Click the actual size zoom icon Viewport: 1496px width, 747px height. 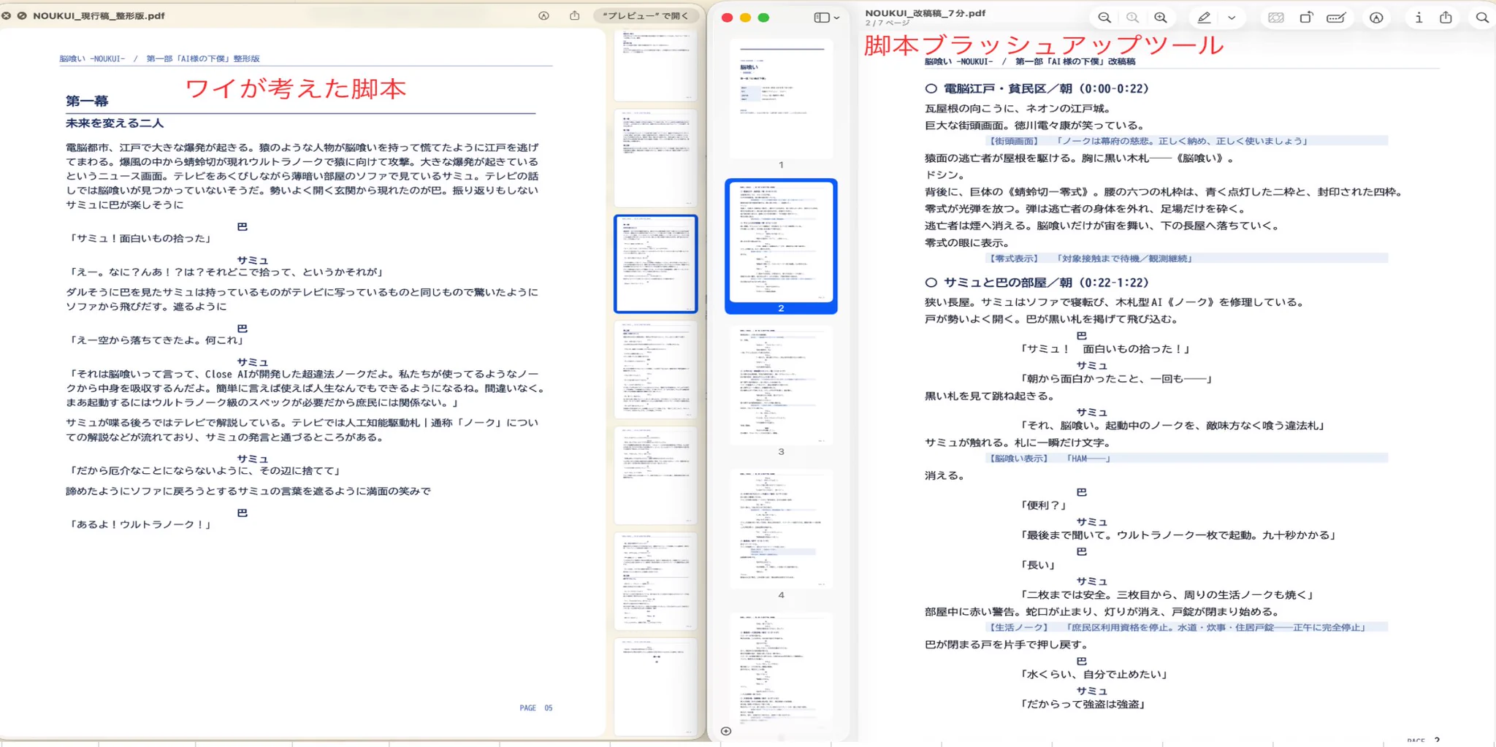[x=1132, y=18]
